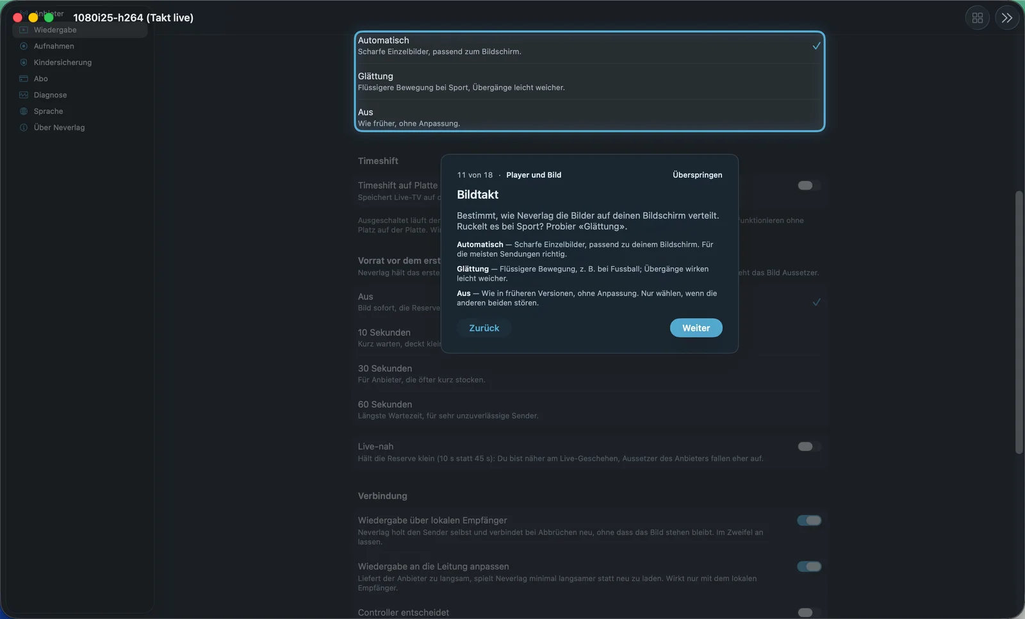Select the Automatisch Bildtakt option
This screenshot has width=1025, height=619.
[589, 45]
